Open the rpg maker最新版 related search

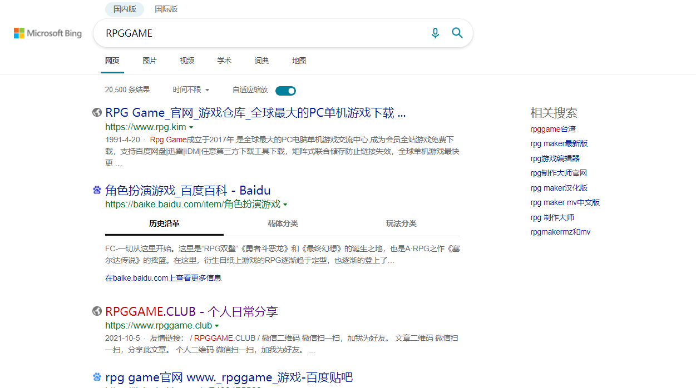tap(559, 143)
